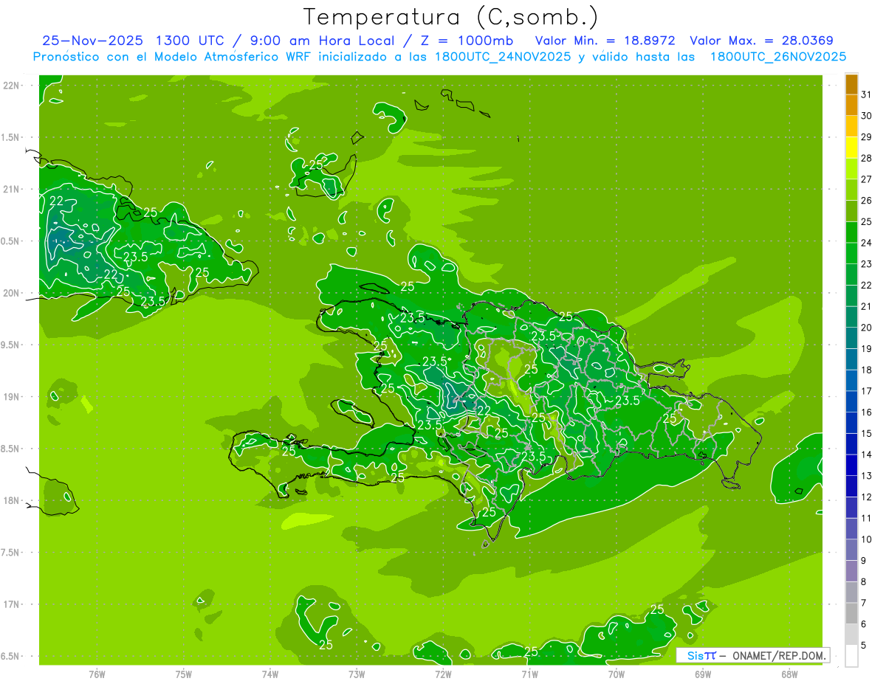The image size is (886, 684).
Task: Click the 'ONAMET/REP.DOM.' credit box
Action: [x=752, y=655]
